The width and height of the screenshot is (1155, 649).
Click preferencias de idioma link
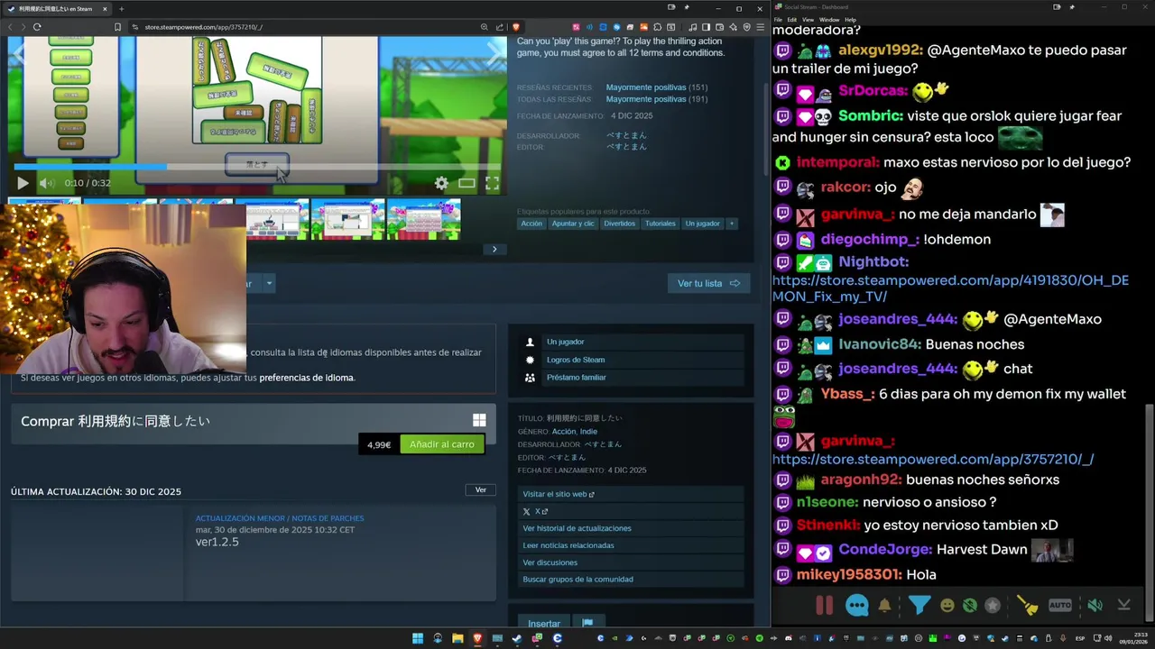(307, 378)
